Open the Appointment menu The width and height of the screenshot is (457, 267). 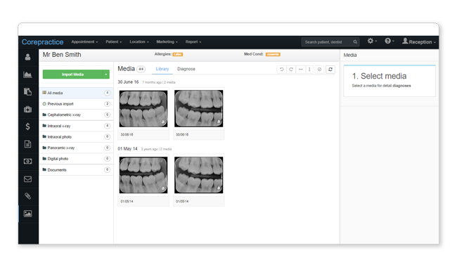click(x=84, y=42)
